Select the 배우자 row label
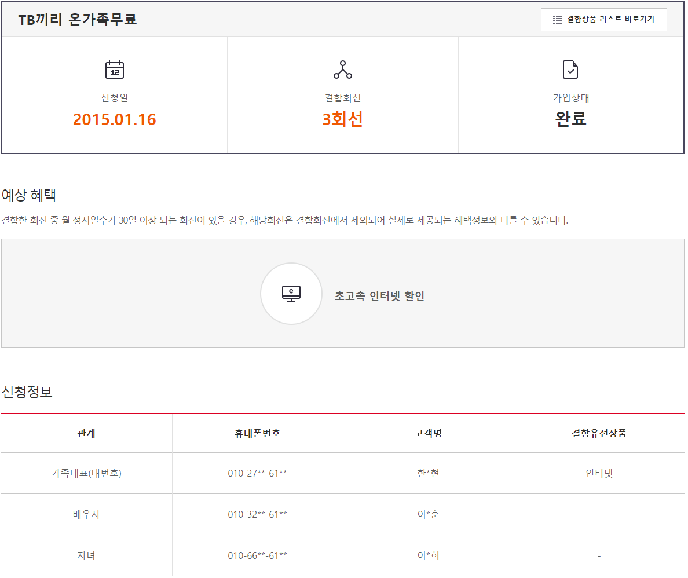The height and width of the screenshot is (578, 688). pyautogui.click(x=86, y=514)
